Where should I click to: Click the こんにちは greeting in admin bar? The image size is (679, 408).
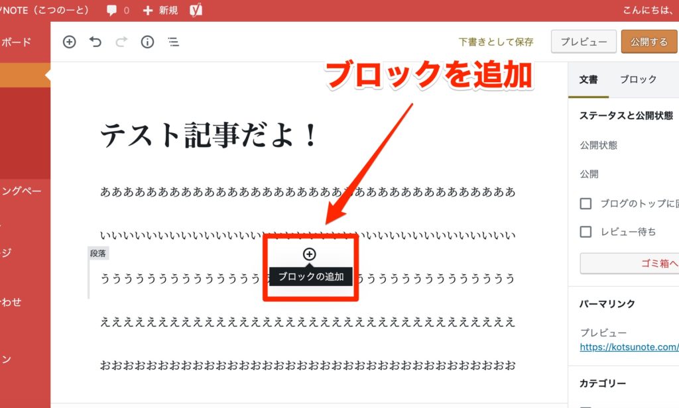click(650, 10)
